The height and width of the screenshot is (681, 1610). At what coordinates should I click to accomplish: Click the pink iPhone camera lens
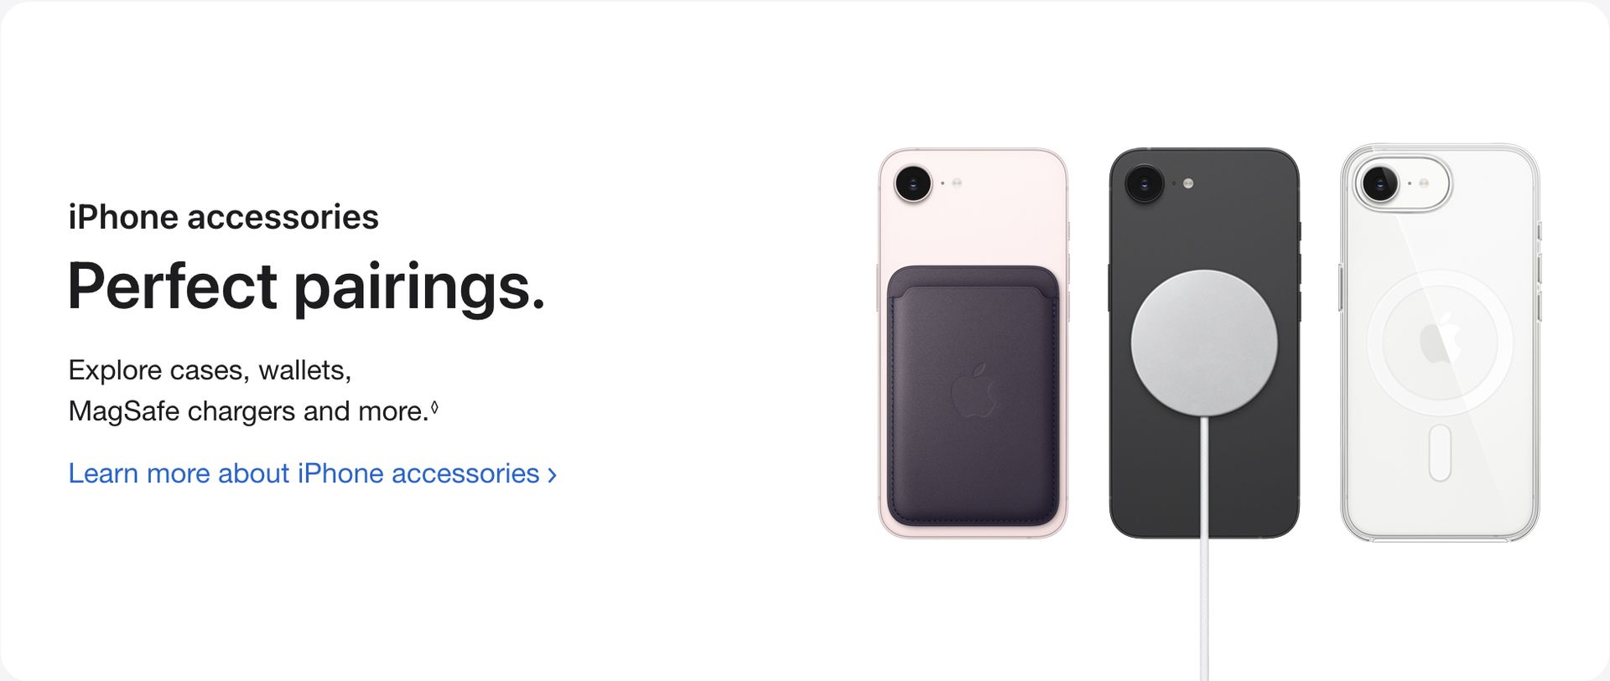pyautogui.click(x=913, y=183)
